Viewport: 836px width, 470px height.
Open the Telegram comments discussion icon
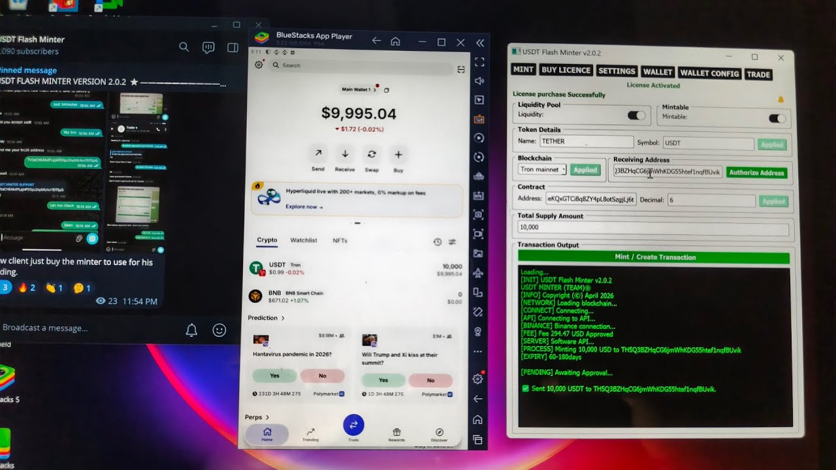pyautogui.click(x=208, y=47)
